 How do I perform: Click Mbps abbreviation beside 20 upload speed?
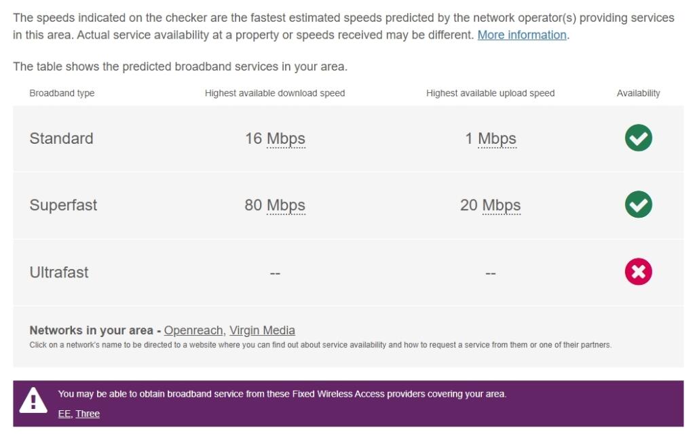[501, 205]
